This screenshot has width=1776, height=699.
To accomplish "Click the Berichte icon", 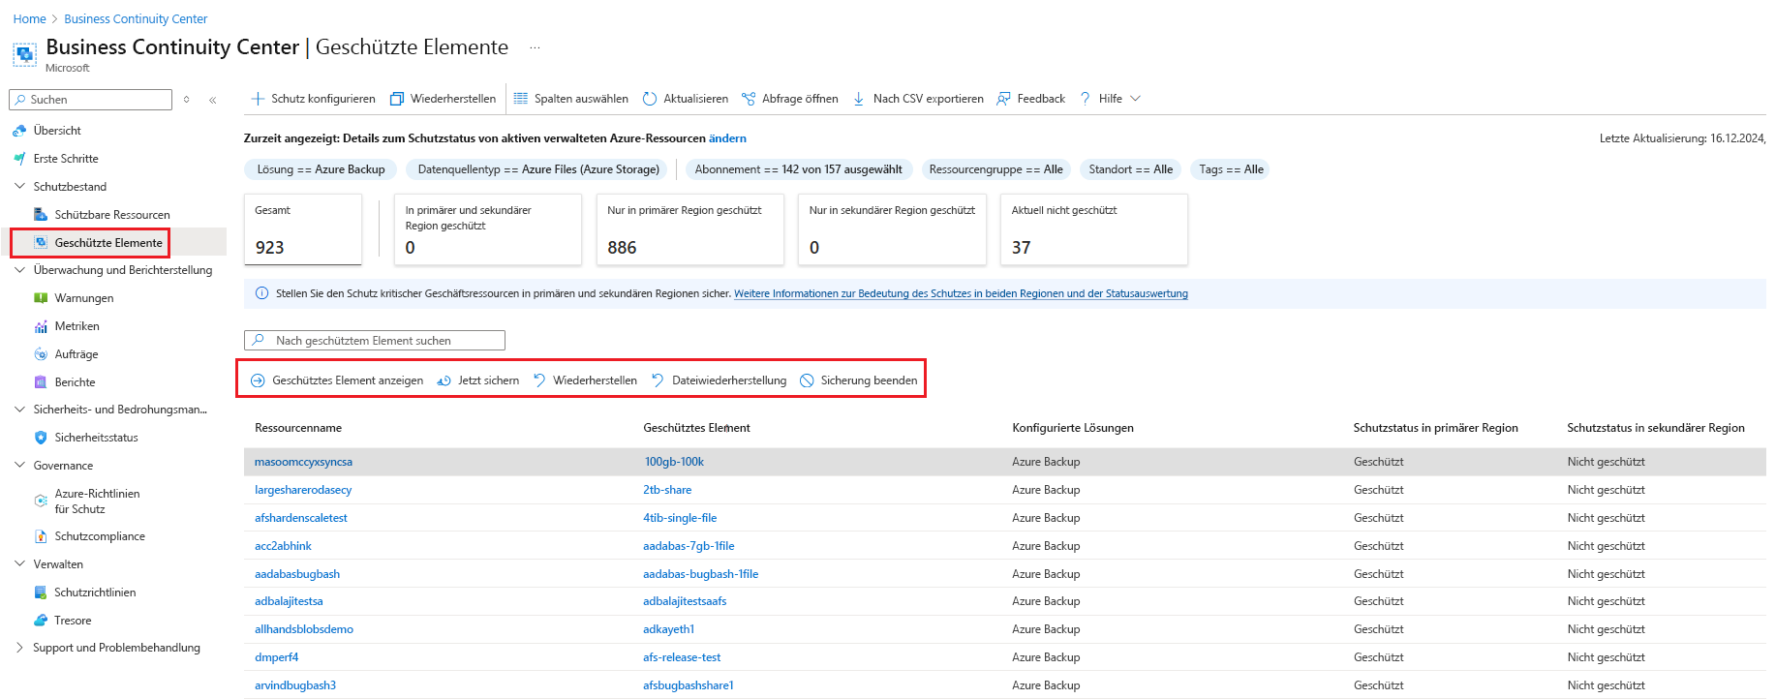I will click(x=41, y=382).
